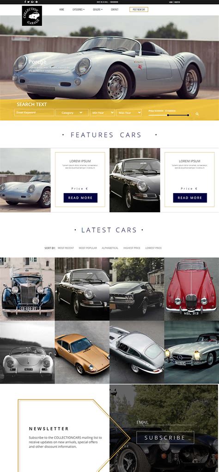Click Read More on first featured car
This screenshot has width=219, height=472.
click(x=80, y=198)
